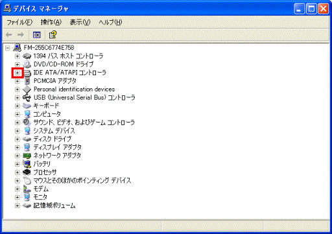Click the ディスプレイ アダプタ icon

point(27,147)
